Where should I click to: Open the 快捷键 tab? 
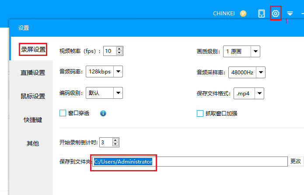pos(33,120)
